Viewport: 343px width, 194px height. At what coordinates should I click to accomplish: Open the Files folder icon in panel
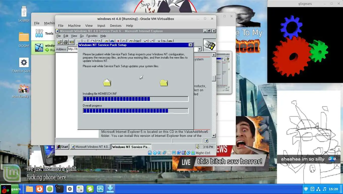click(x=30, y=189)
